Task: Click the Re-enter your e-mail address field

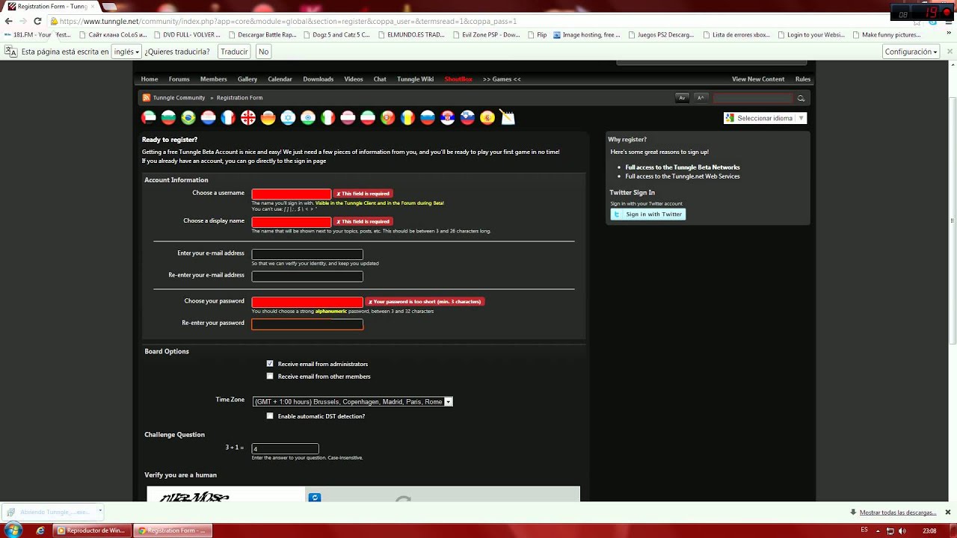Action: point(307,276)
